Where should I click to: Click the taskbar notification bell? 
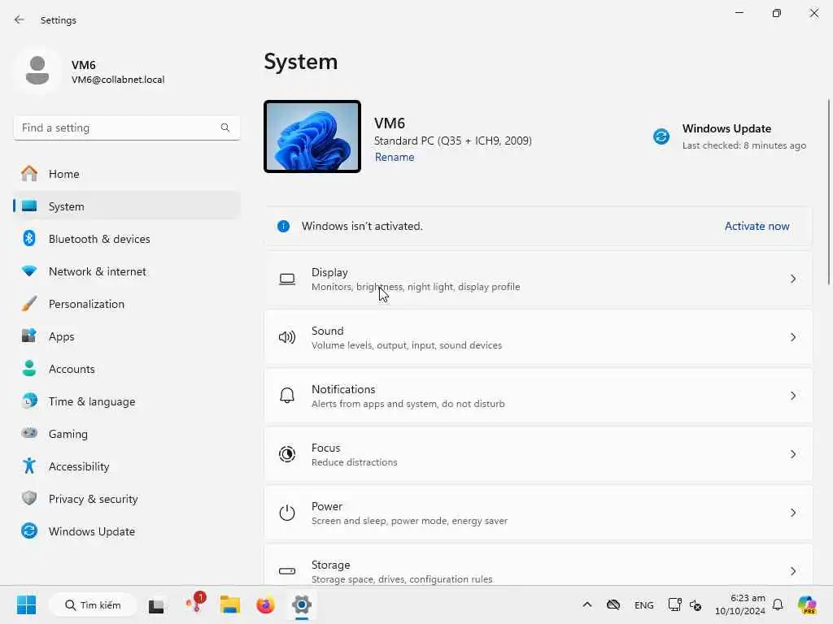(x=778, y=604)
